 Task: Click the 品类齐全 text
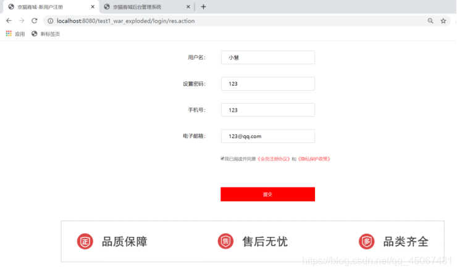(x=406, y=241)
